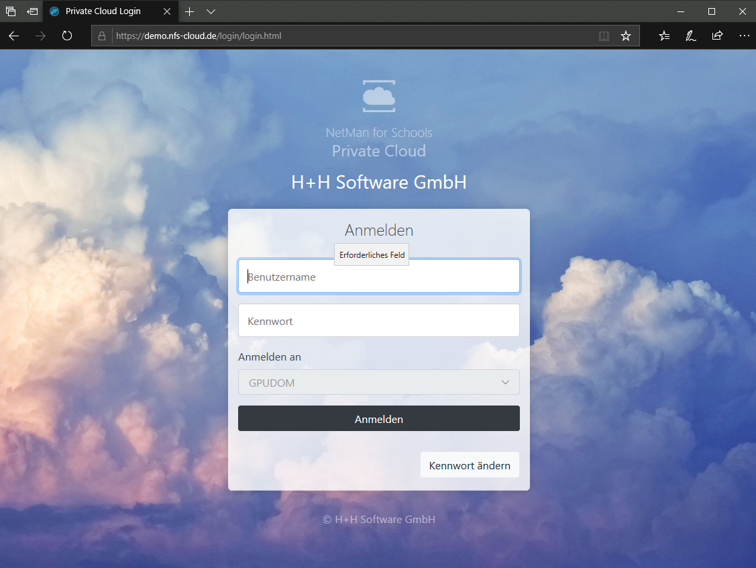Click the padlock site security icon
Screen dimensions: 756x568
(102, 36)
